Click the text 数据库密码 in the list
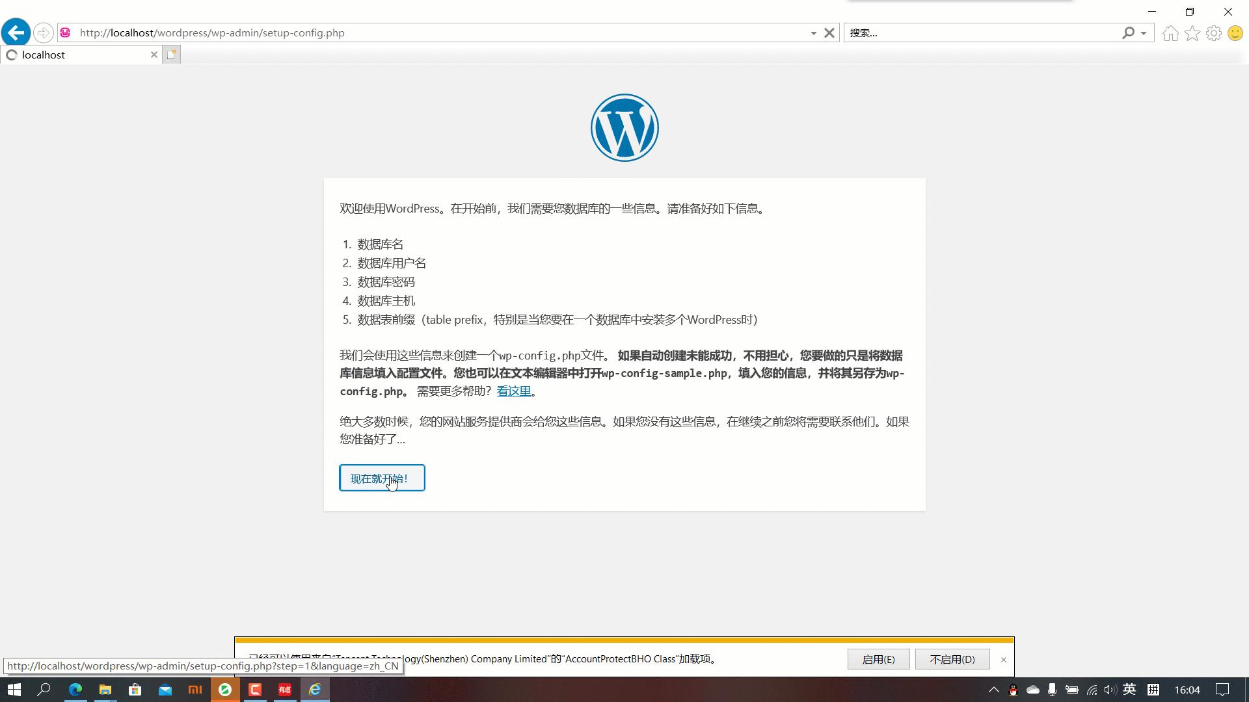The height and width of the screenshot is (702, 1249). (386, 282)
